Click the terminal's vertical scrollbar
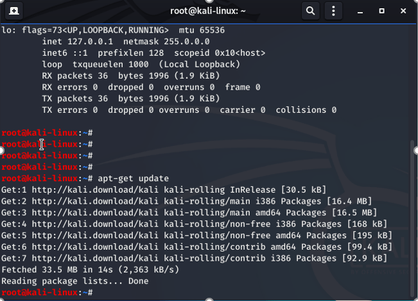Viewport: 418px width, 301px height. tap(413, 211)
